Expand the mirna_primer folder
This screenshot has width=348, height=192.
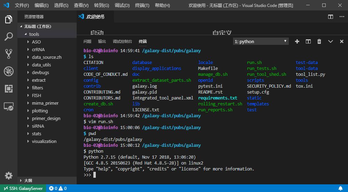(x=47, y=103)
